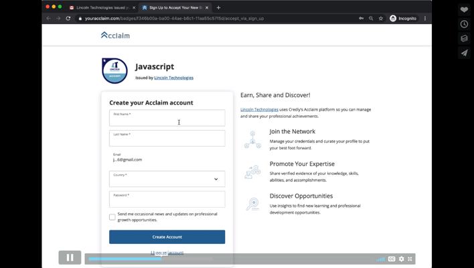The height and width of the screenshot is (268, 474).
Task: Click the address bar URL
Action: 175,19
